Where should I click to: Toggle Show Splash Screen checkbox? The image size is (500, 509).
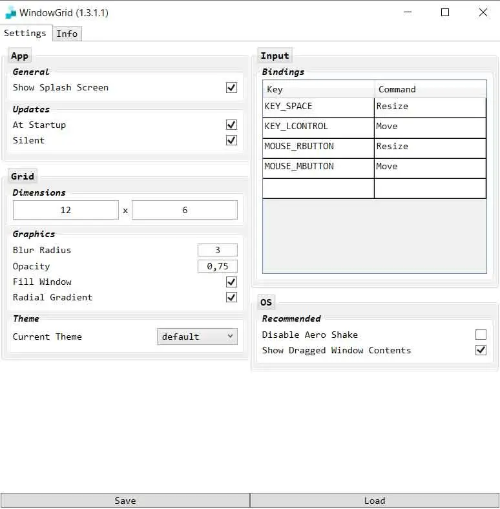(231, 87)
